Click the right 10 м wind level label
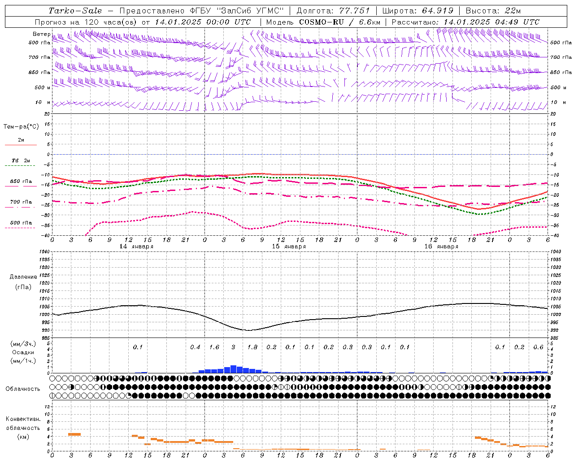 (x=559, y=102)
